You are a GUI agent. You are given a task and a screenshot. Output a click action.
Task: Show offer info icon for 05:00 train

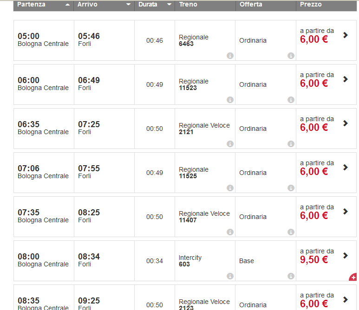click(x=291, y=56)
